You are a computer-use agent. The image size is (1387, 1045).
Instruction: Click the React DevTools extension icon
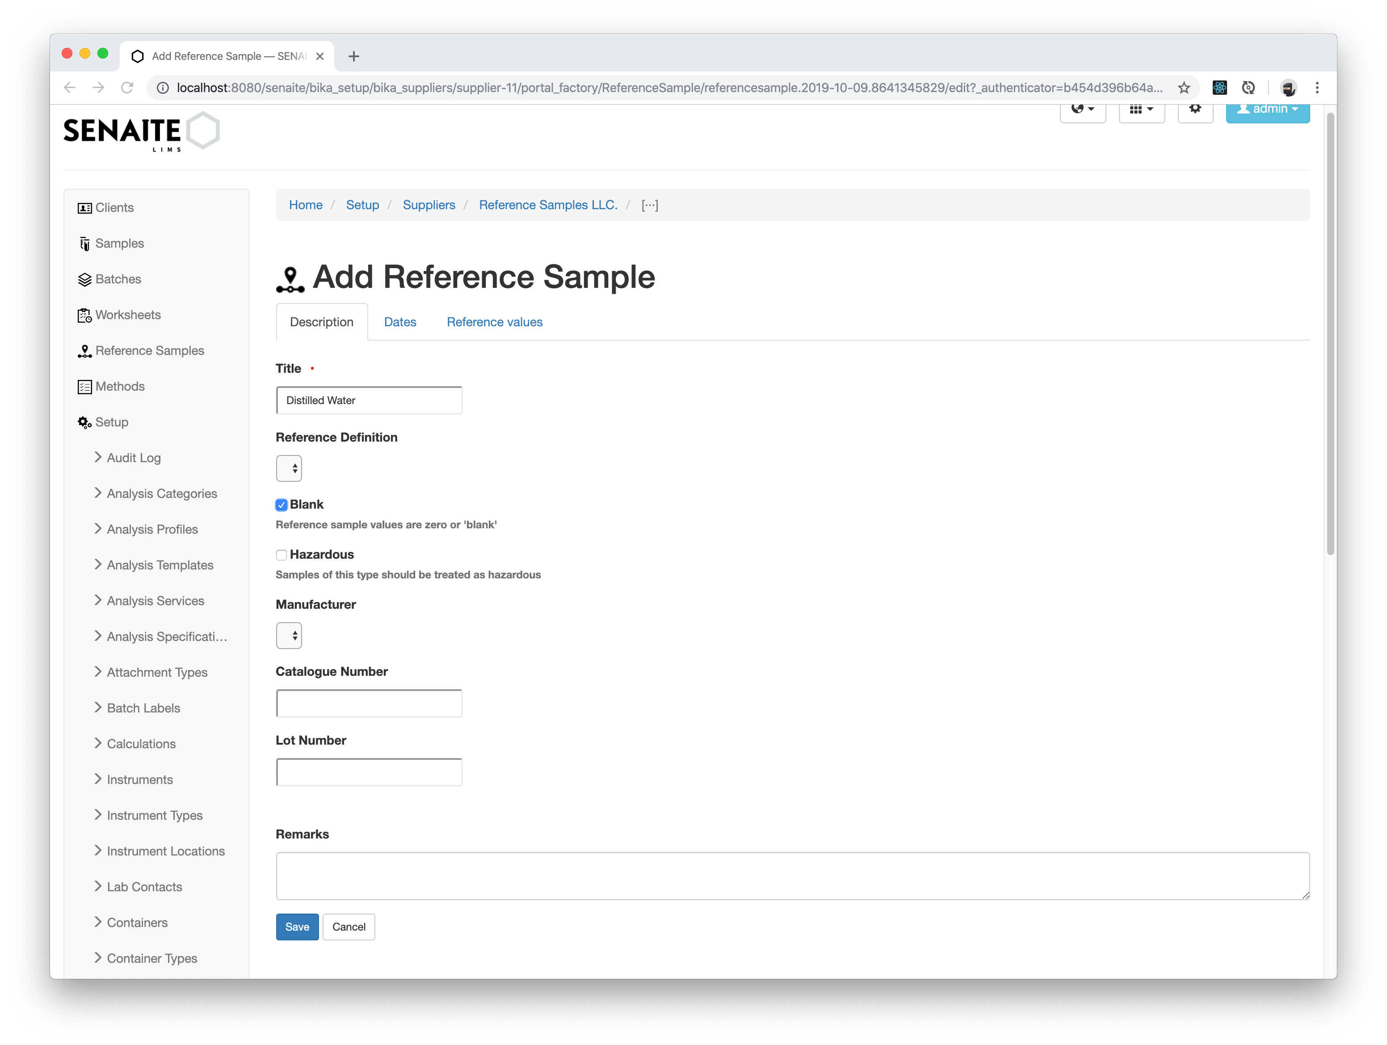tap(1219, 88)
